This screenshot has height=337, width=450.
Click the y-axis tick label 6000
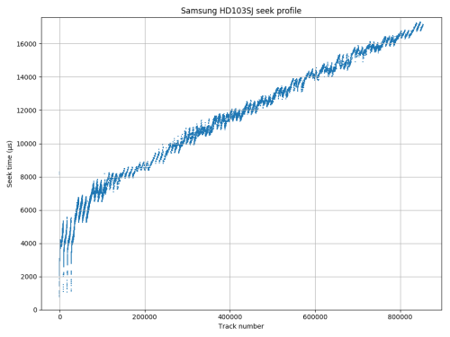coord(29,210)
